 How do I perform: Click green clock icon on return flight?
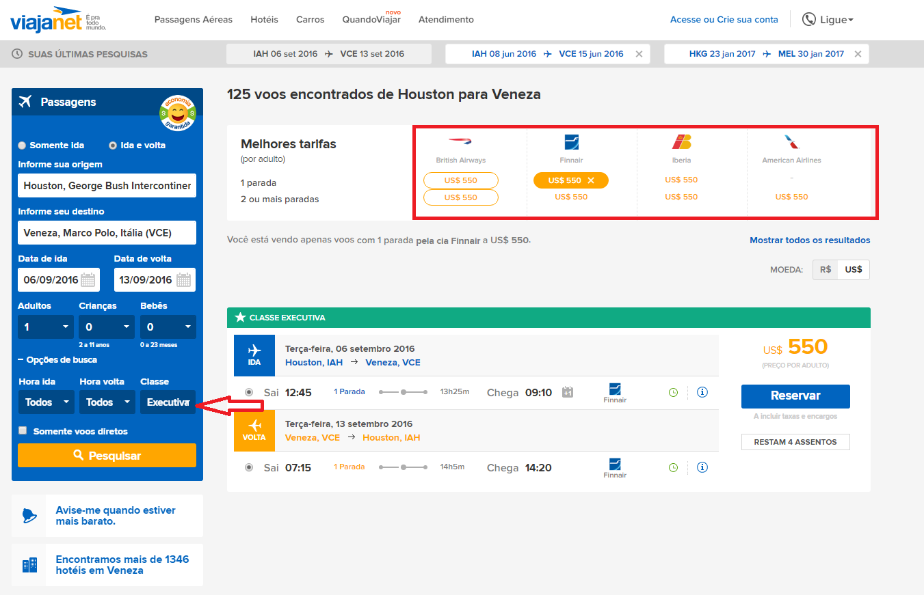tap(673, 467)
